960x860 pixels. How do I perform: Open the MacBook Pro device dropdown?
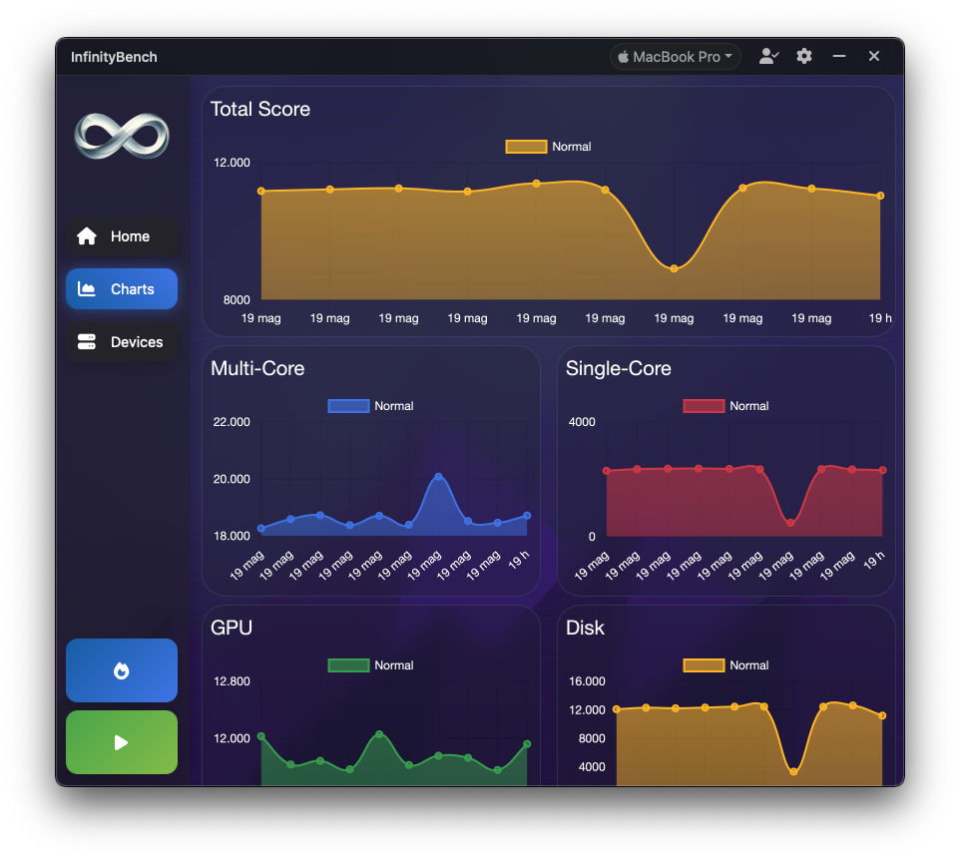tap(675, 57)
